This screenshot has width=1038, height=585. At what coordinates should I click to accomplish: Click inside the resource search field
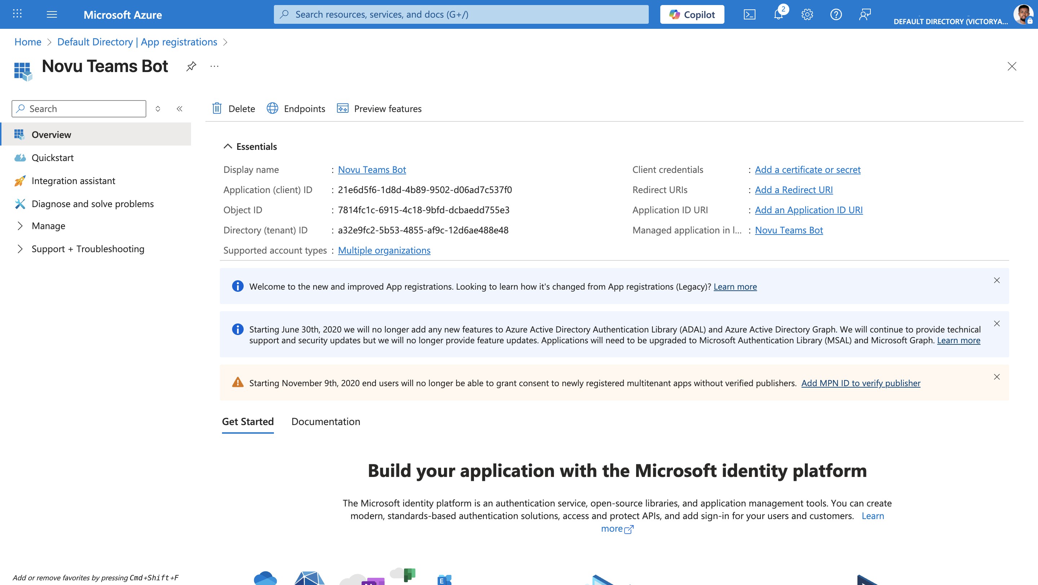coord(461,14)
